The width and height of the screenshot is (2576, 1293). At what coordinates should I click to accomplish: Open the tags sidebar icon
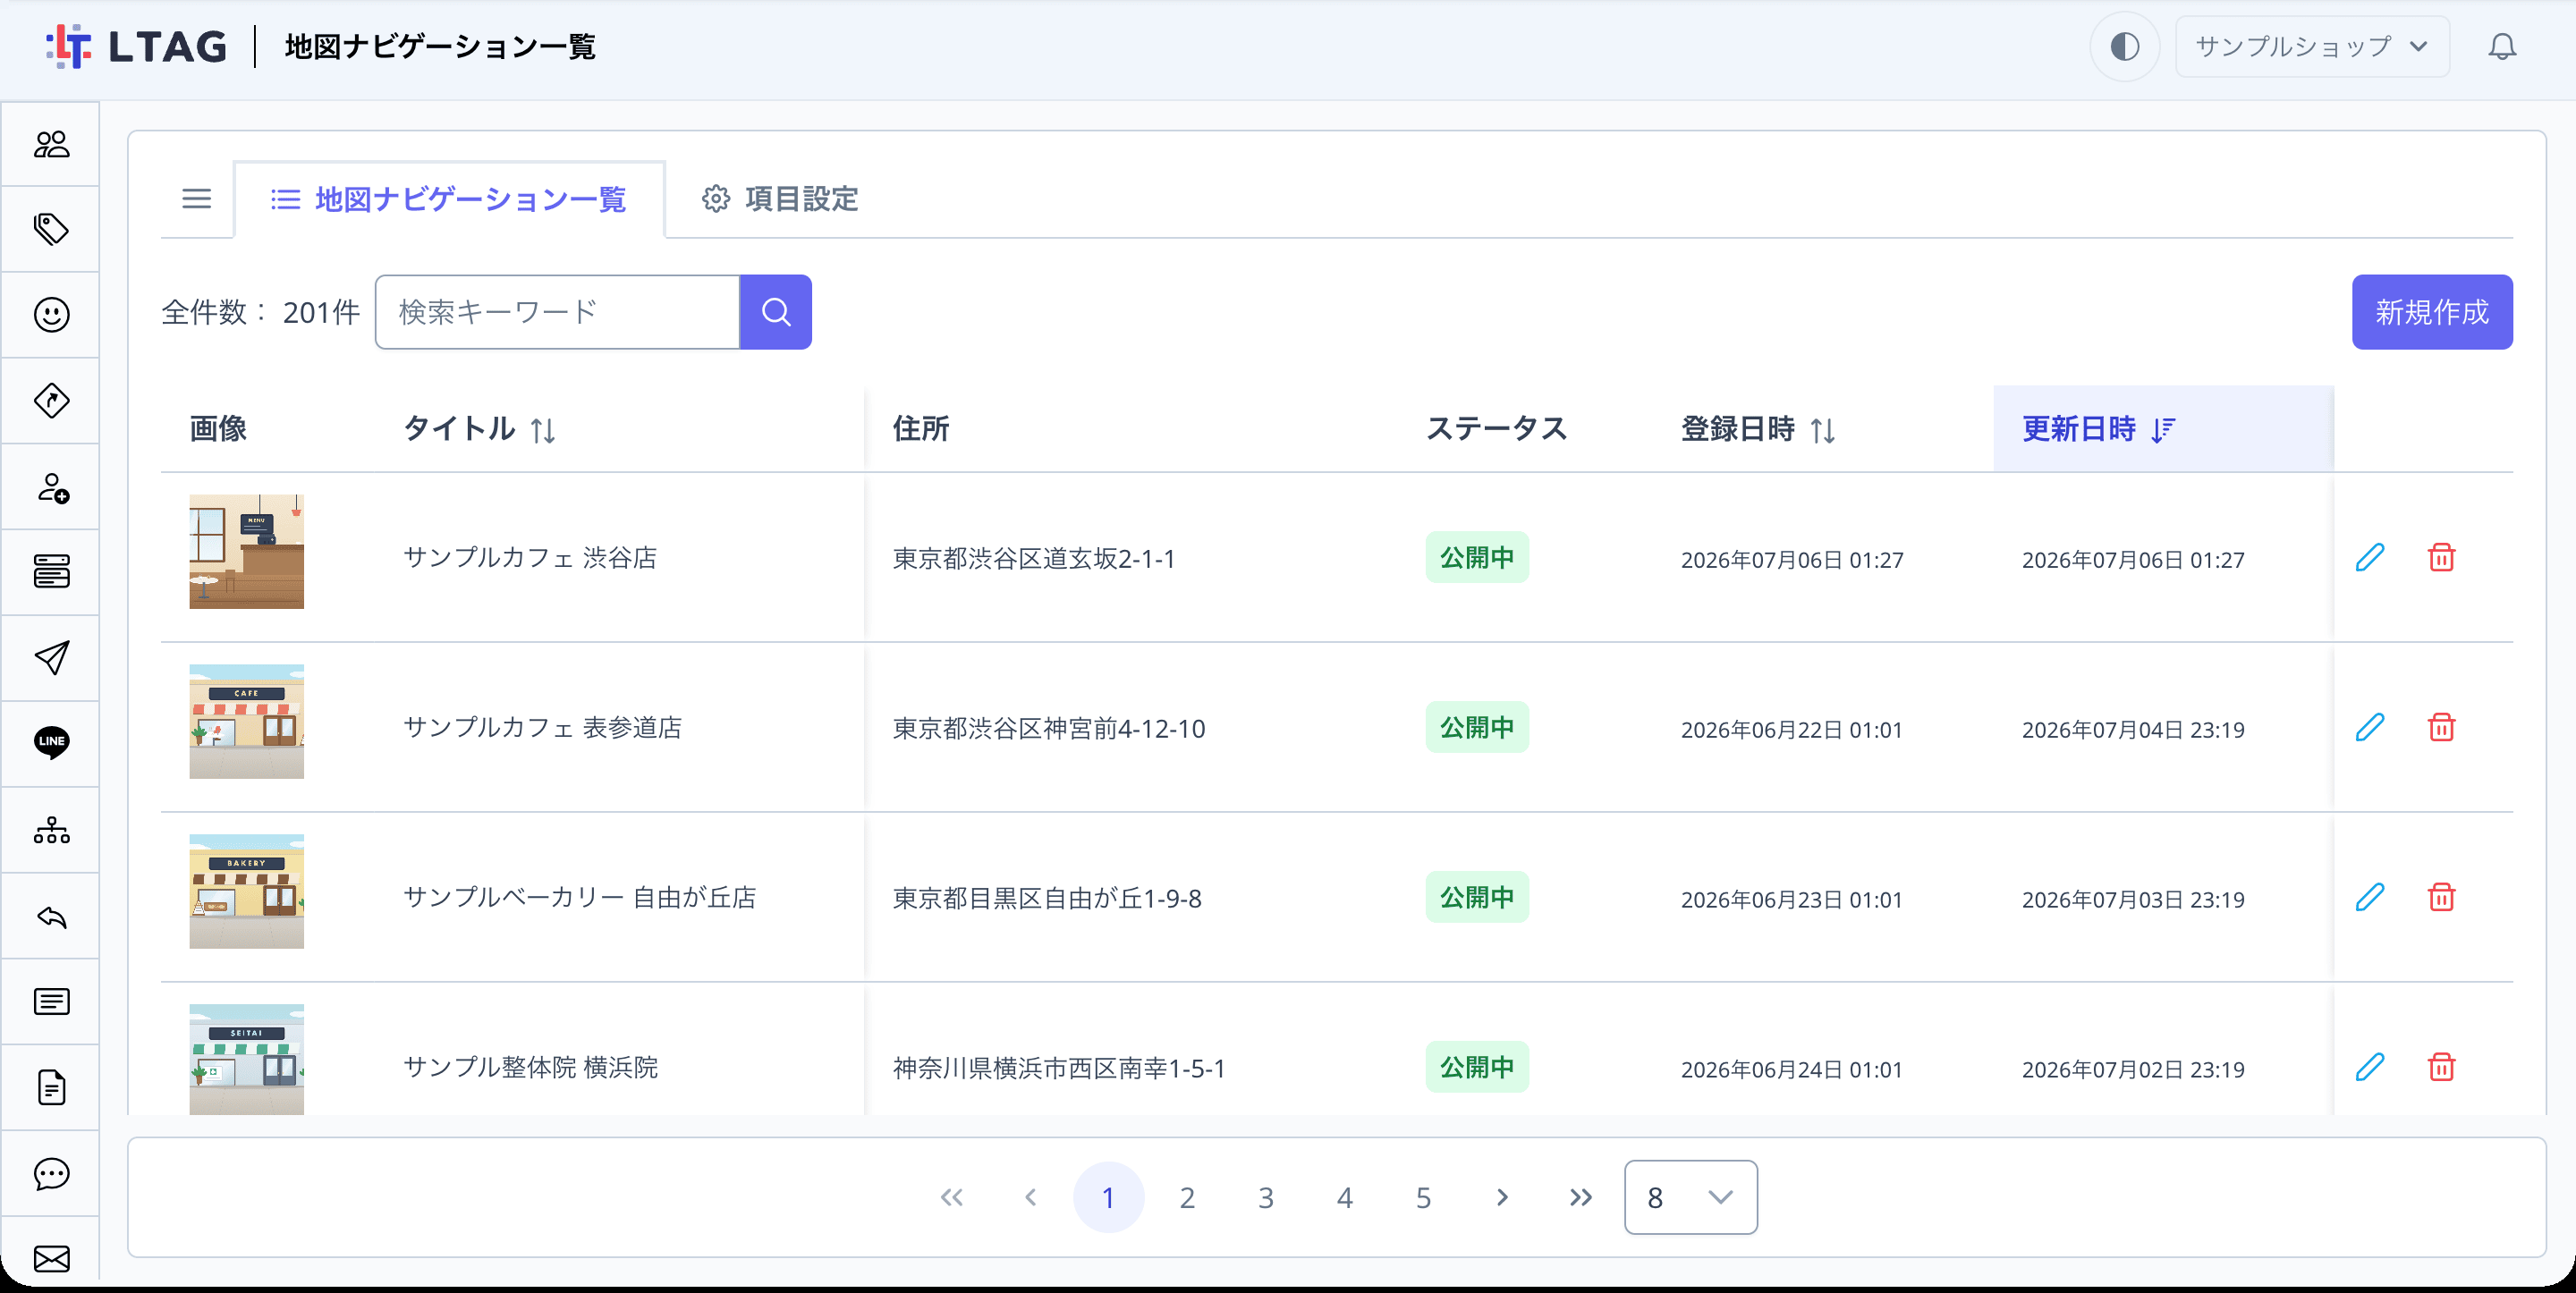click(51, 229)
